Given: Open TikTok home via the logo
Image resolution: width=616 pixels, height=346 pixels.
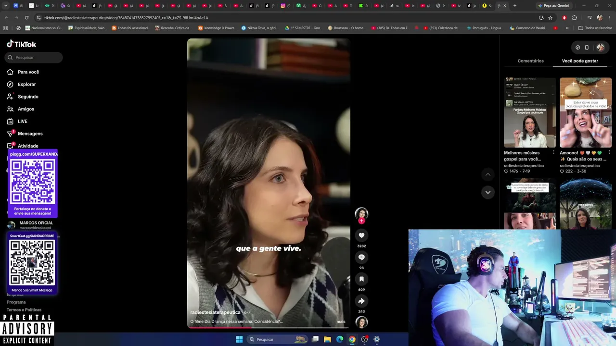Looking at the screenshot, I should pyautogui.click(x=21, y=44).
